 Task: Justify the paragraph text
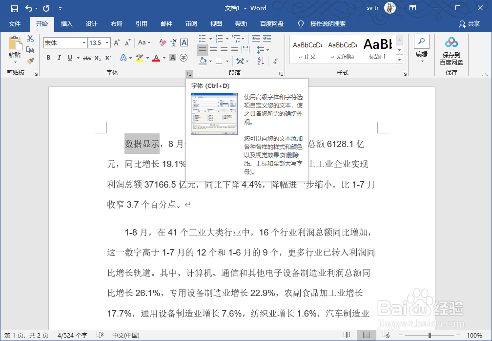pos(235,50)
